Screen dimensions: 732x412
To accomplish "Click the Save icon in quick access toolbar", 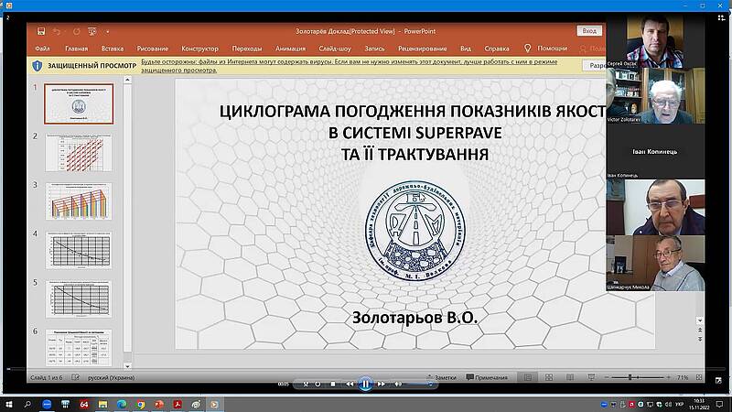I will click(x=40, y=31).
